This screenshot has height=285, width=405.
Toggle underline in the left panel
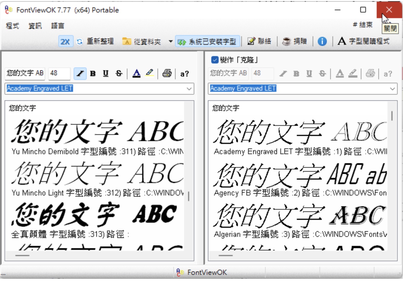click(x=106, y=74)
